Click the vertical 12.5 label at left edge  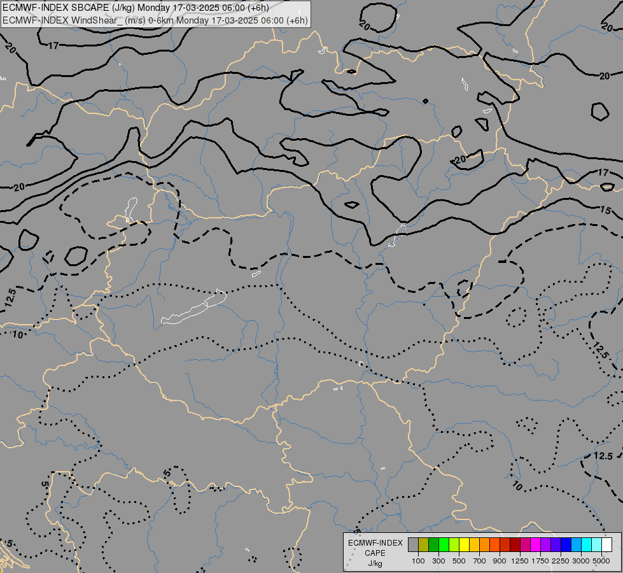(10, 298)
